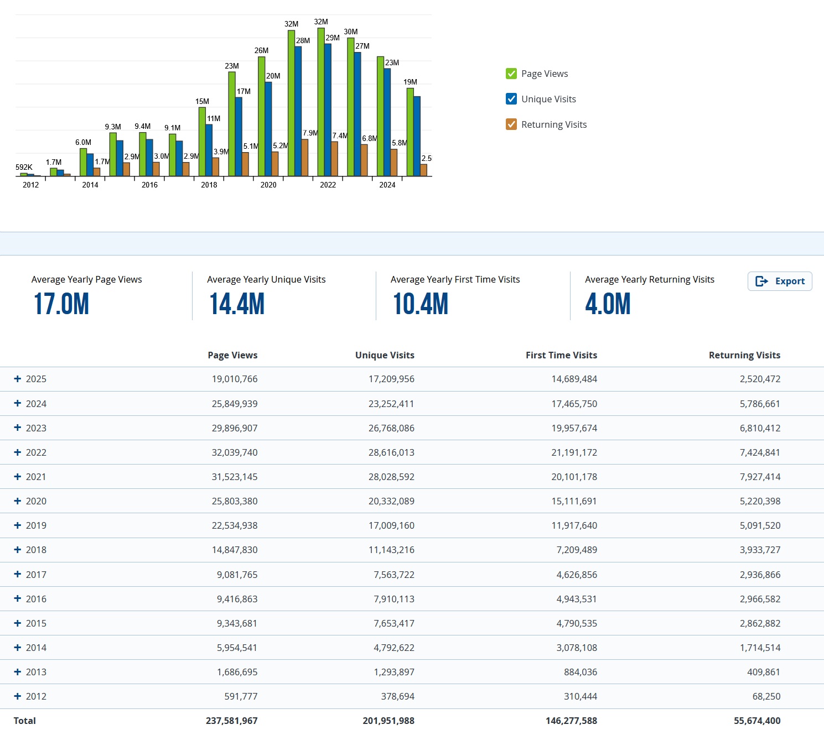824x735 pixels.
Task: Expand 2018 statistics row
Action: click(18, 550)
